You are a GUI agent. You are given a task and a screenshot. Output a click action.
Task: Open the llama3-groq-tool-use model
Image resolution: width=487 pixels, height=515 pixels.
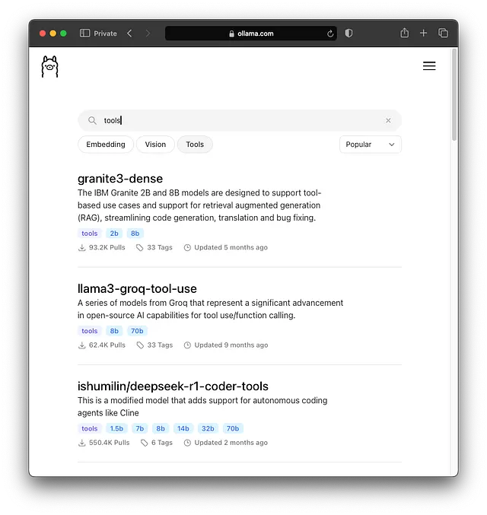[137, 288]
